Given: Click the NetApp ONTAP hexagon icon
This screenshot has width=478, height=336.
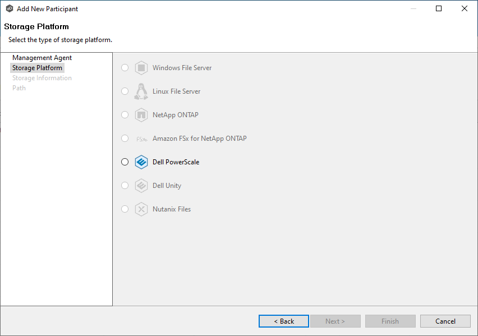Looking at the screenshot, I should 141,115.
